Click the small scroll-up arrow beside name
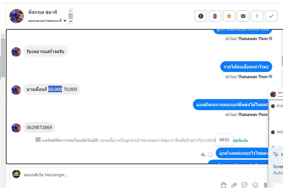The width and height of the screenshot is (283, 188). pos(71,11)
